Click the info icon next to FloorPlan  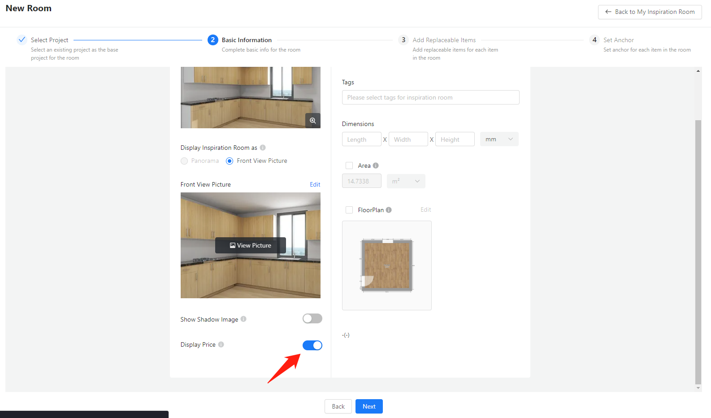[389, 210]
